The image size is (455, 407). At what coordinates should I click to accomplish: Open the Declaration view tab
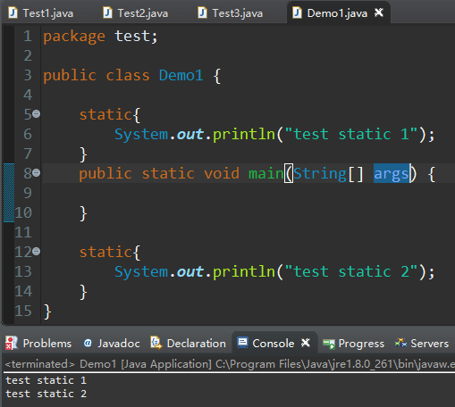(x=188, y=344)
